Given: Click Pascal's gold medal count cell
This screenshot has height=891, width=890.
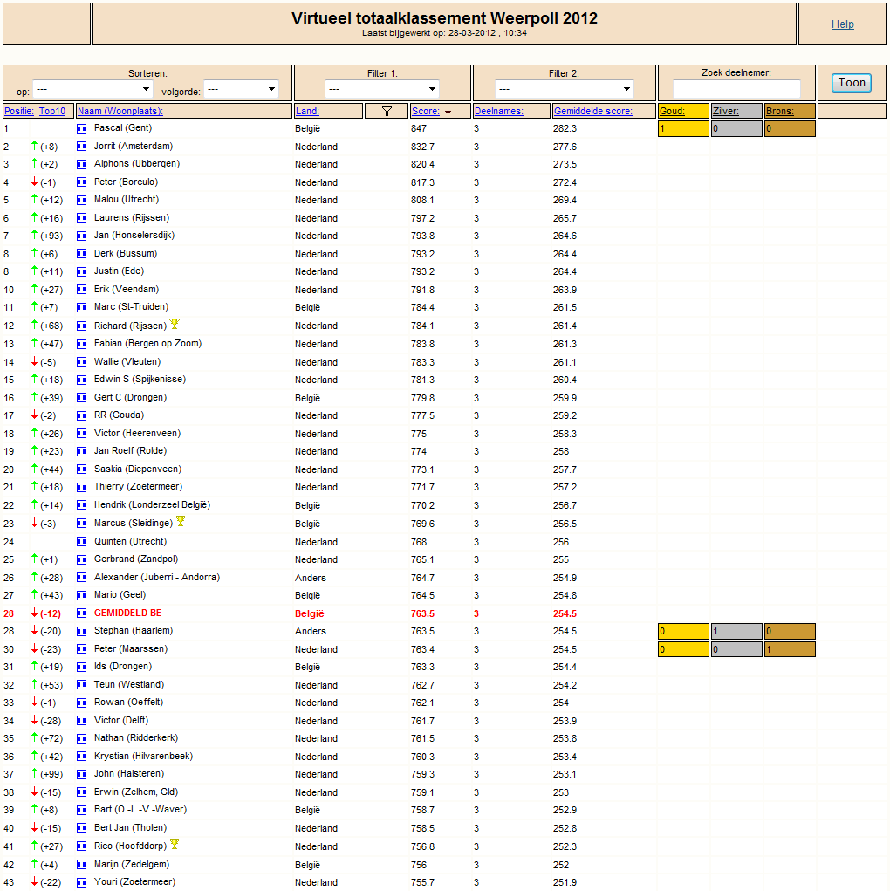Looking at the screenshot, I should click(684, 129).
